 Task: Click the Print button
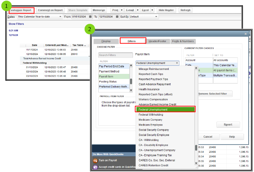pyautogui.click(x=115, y=10)
